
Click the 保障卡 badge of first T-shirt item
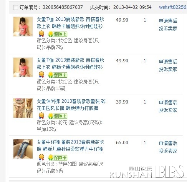58,34
